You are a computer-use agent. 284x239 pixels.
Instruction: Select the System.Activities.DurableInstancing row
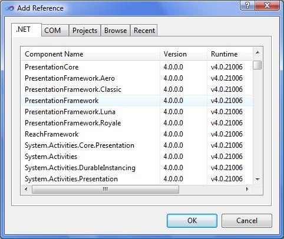click(x=137, y=168)
